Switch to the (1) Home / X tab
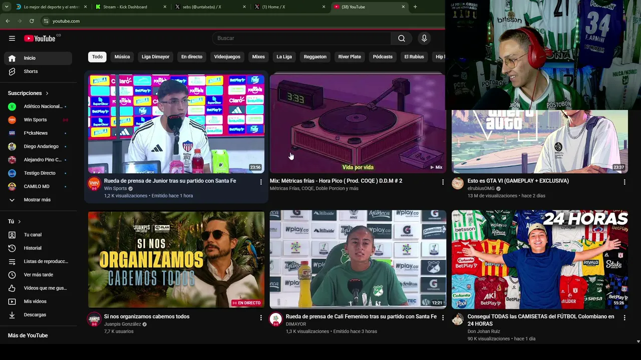Viewport: 641px width, 360px height. tap(290, 7)
